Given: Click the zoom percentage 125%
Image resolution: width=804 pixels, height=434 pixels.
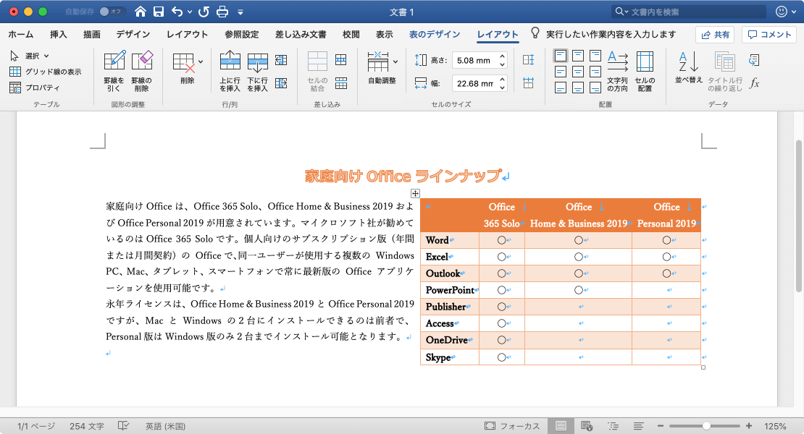Looking at the screenshot, I should coord(775,426).
